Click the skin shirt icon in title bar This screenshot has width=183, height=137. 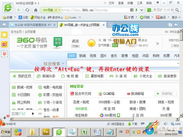(x=158, y=2)
